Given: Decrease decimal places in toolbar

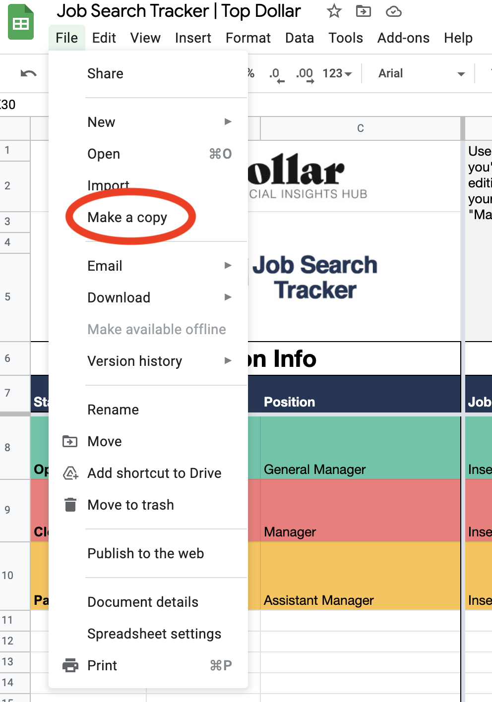Looking at the screenshot, I should (277, 74).
